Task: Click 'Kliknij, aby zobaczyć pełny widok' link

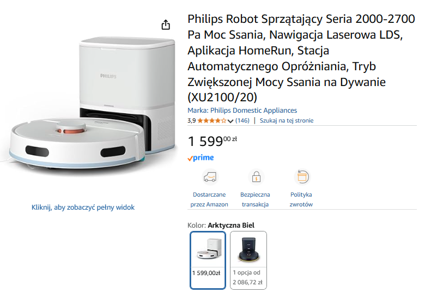Action: (83, 207)
